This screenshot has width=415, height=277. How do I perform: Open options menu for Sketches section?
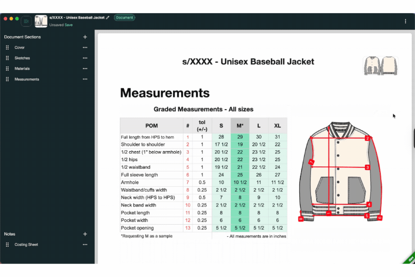coord(85,58)
